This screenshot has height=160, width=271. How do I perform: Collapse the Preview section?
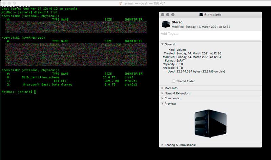[x=163, y=103]
